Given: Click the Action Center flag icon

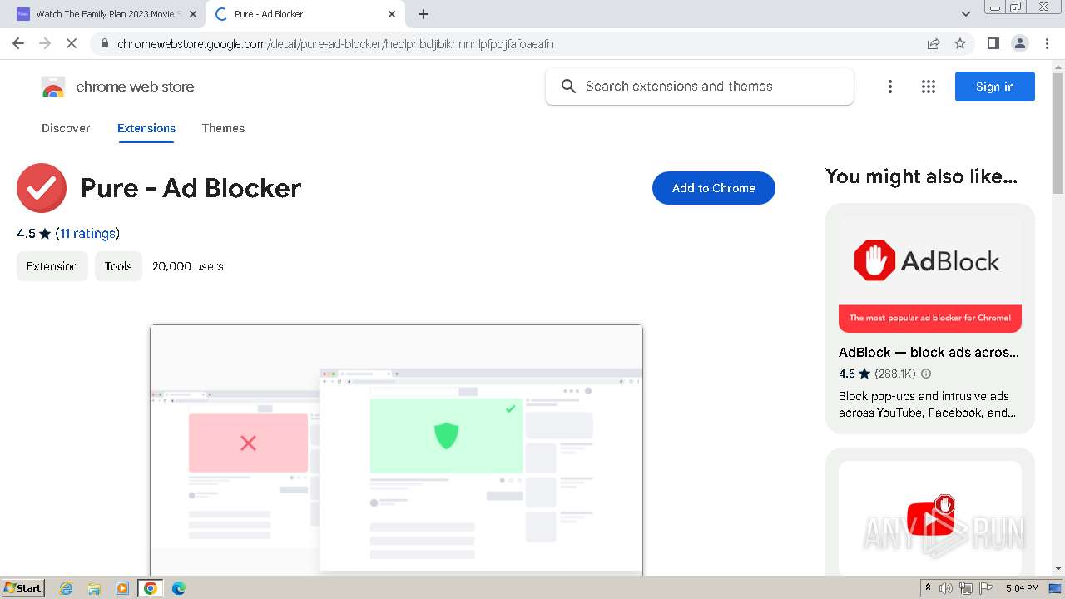Looking at the screenshot, I should [x=985, y=588].
